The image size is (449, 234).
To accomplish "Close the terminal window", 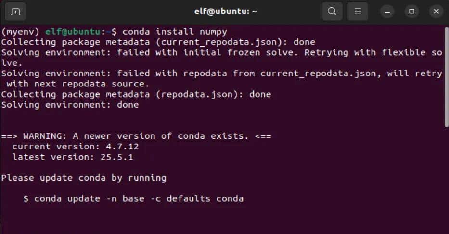I will (436, 11).
